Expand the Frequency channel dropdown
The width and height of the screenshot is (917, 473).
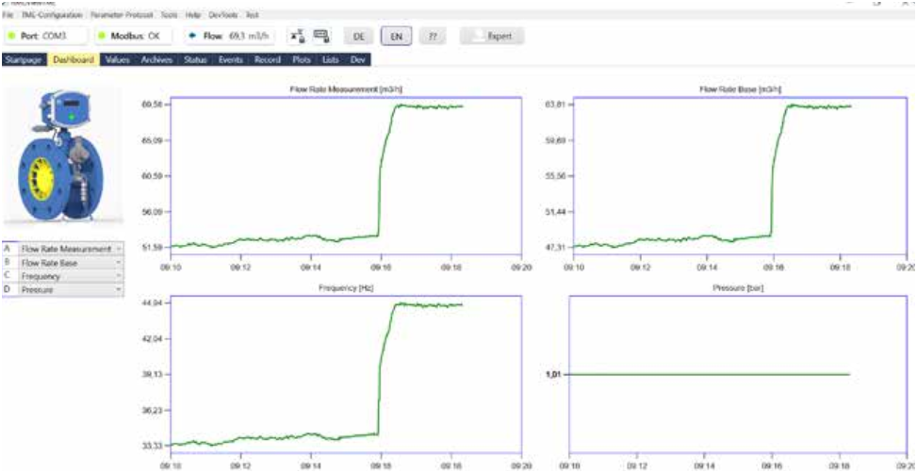point(119,276)
